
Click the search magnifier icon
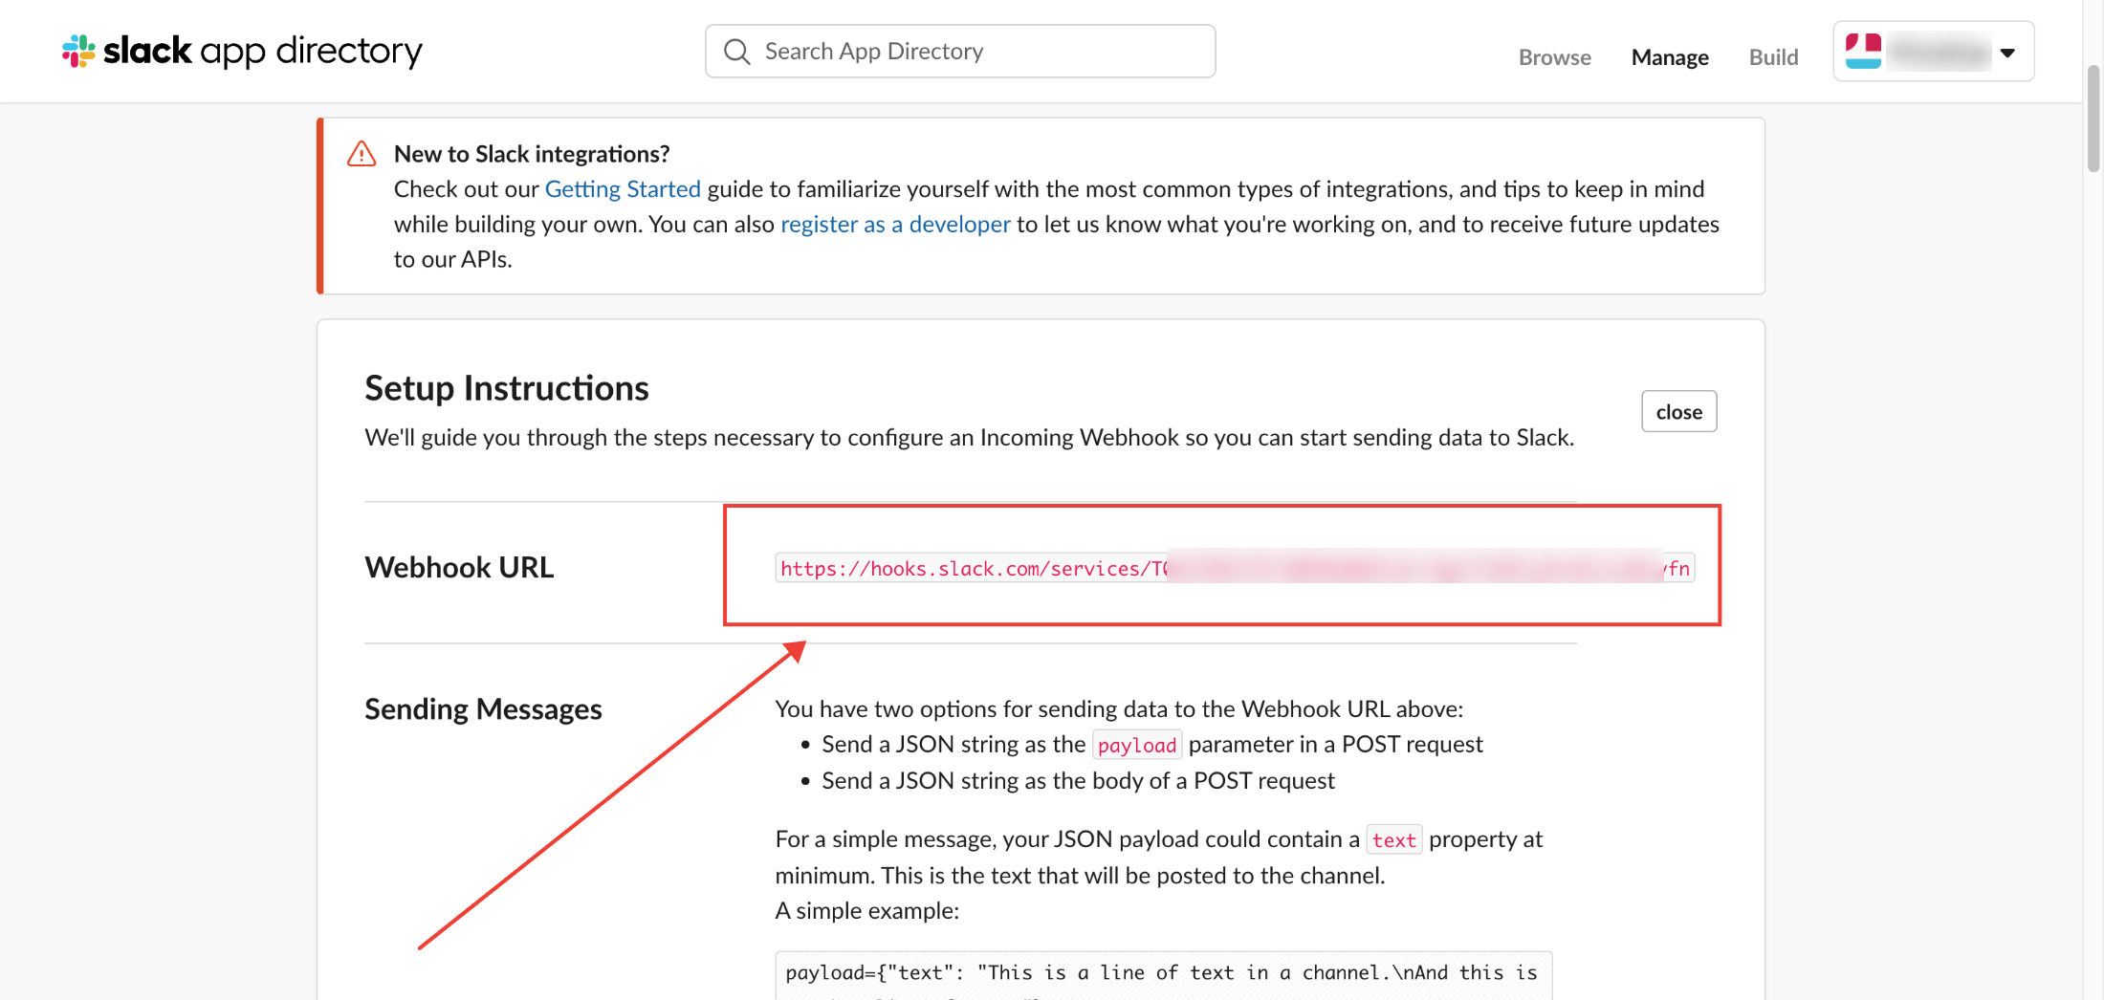pos(736,52)
